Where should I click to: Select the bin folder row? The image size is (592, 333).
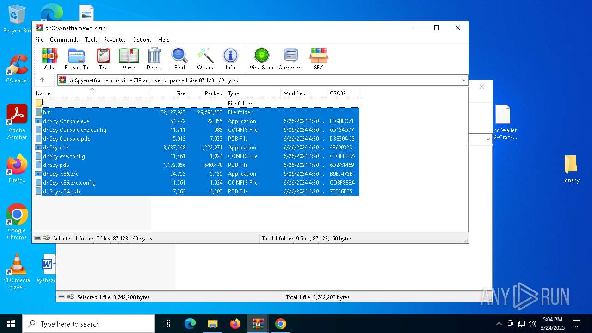tap(196, 112)
